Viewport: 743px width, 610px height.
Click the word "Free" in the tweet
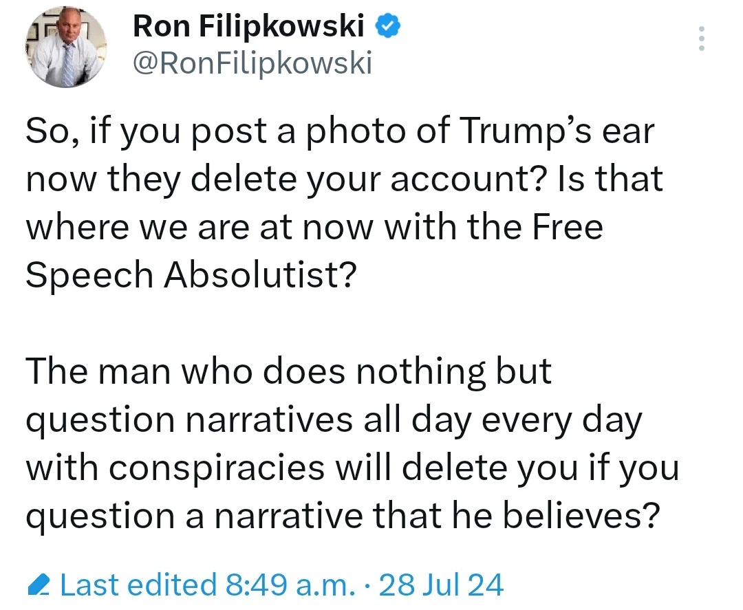(568, 227)
